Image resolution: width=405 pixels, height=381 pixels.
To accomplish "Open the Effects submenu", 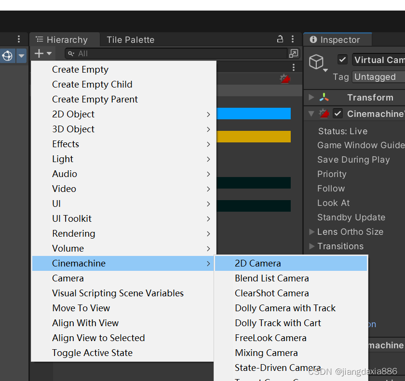I will (x=124, y=144).
